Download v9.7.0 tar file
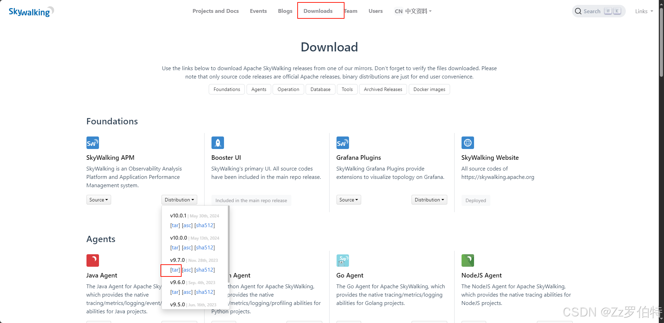Image resolution: width=664 pixels, height=323 pixels. [x=175, y=270]
